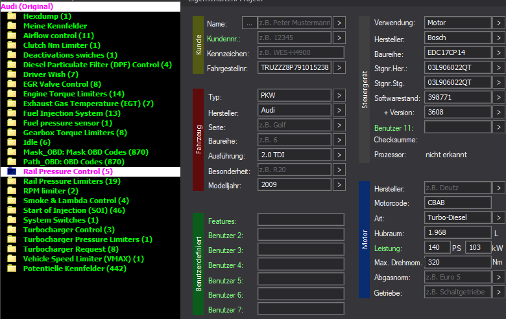This screenshot has width=506, height=319.
Task: Open the arrow next to Abgasnorm field
Action: (499, 277)
